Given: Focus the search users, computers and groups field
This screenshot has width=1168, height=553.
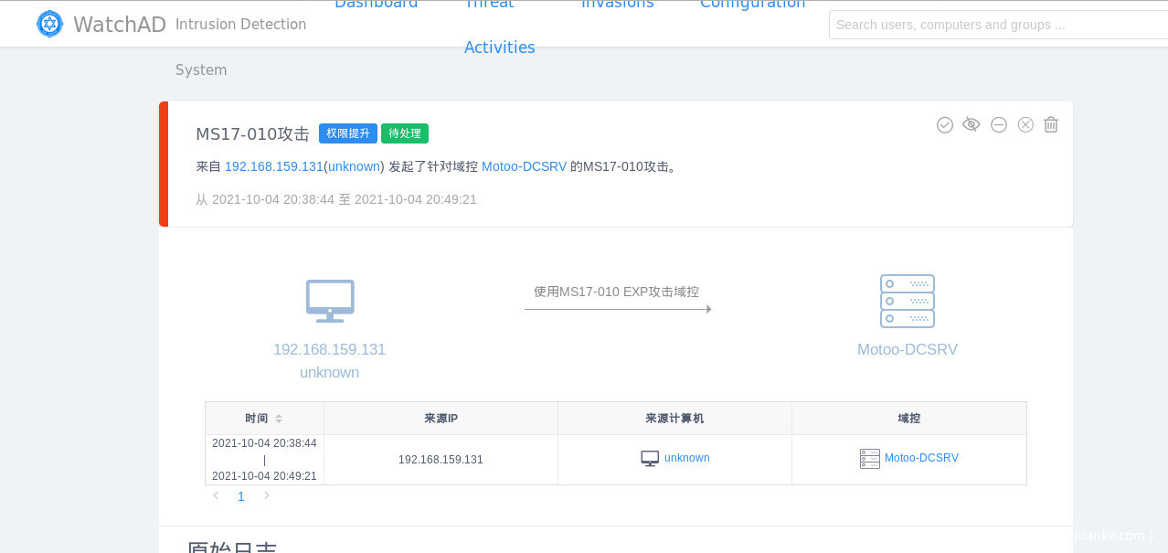Looking at the screenshot, I should point(996,25).
